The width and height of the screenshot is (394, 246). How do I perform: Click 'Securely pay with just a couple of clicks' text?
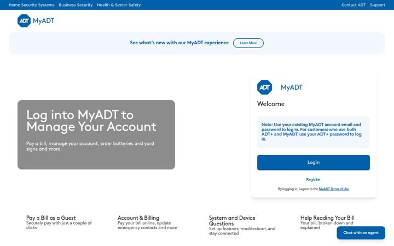pos(59,225)
